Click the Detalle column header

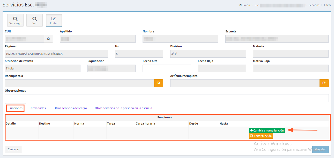click(11, 124)
